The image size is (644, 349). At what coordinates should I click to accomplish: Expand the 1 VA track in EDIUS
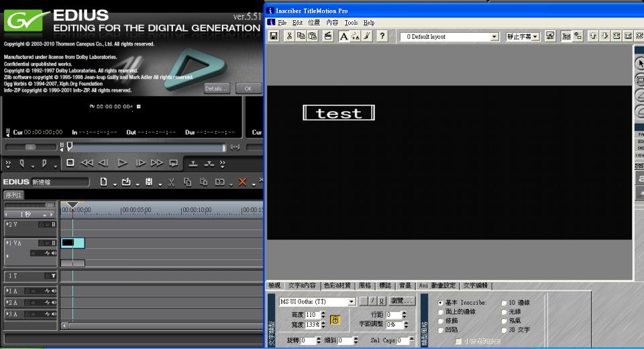(7, 243)
